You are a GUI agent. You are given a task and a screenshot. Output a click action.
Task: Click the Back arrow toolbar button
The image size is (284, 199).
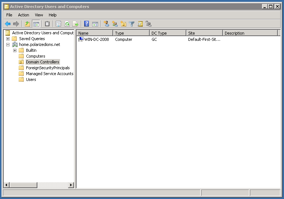[x=8, y=24]
